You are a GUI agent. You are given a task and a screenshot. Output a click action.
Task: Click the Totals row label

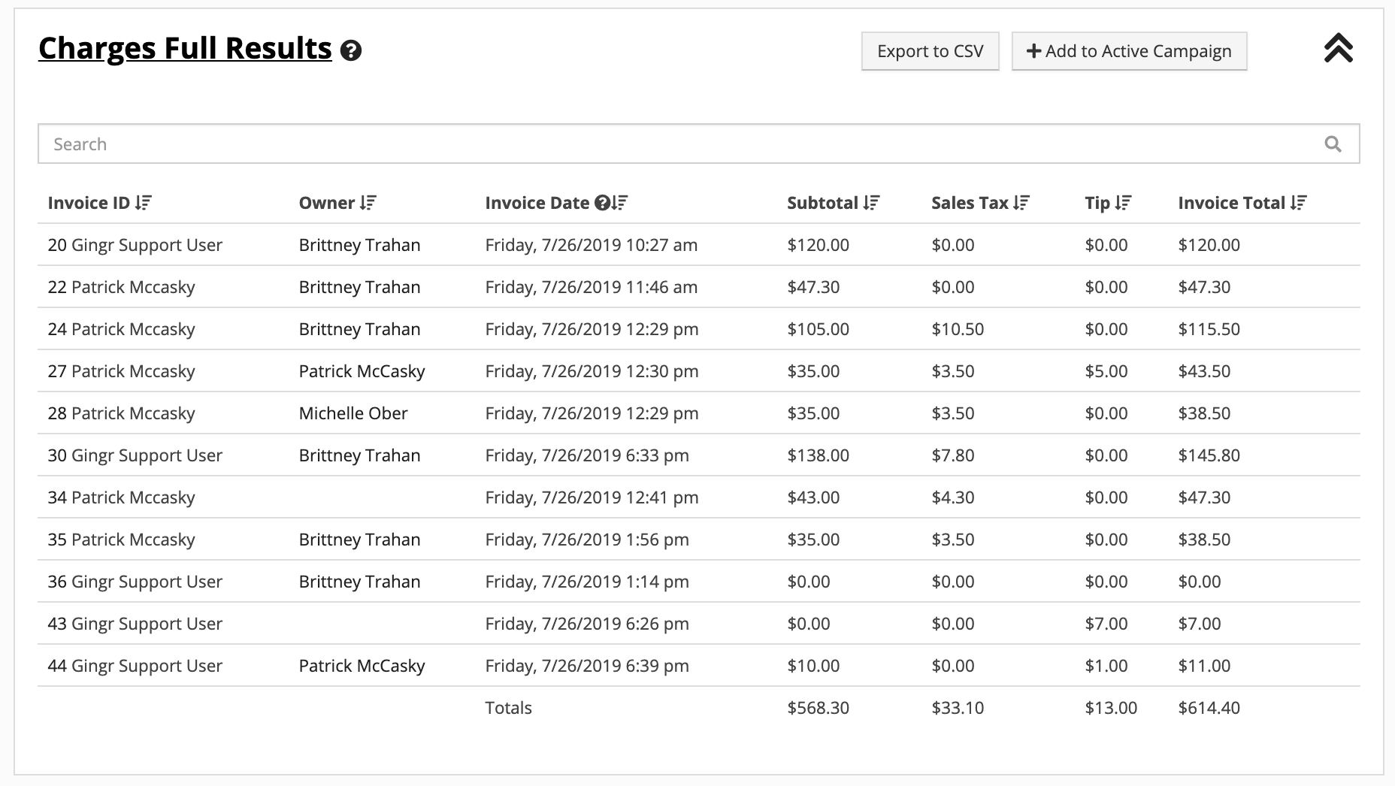click(x=508, y=708)
